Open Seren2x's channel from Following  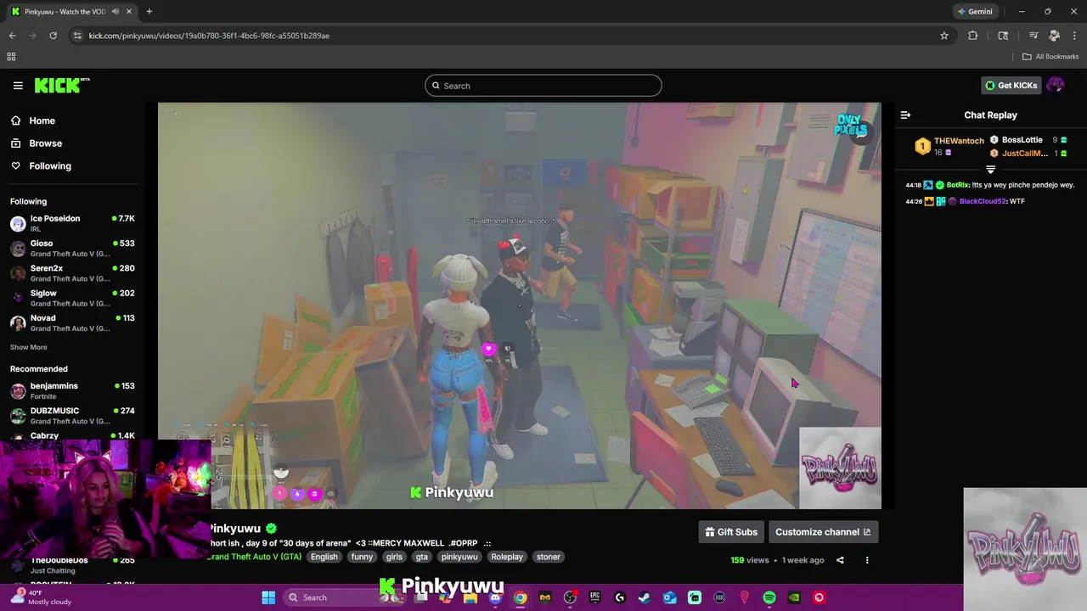(x=72, y=273)
